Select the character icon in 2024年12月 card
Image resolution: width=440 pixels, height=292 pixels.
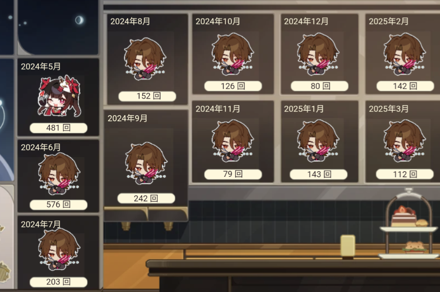point(318,54)
